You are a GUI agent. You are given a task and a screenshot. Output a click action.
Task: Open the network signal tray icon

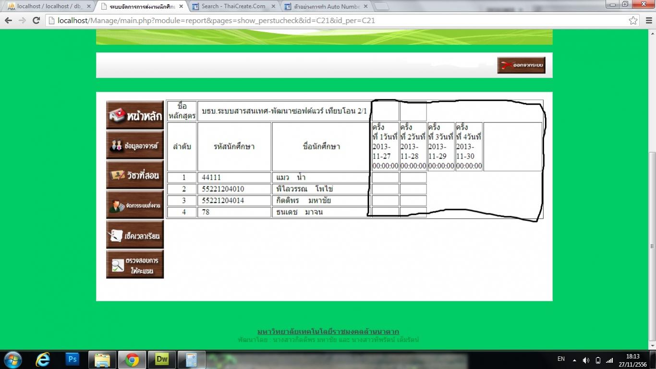[x=609, y=360]
